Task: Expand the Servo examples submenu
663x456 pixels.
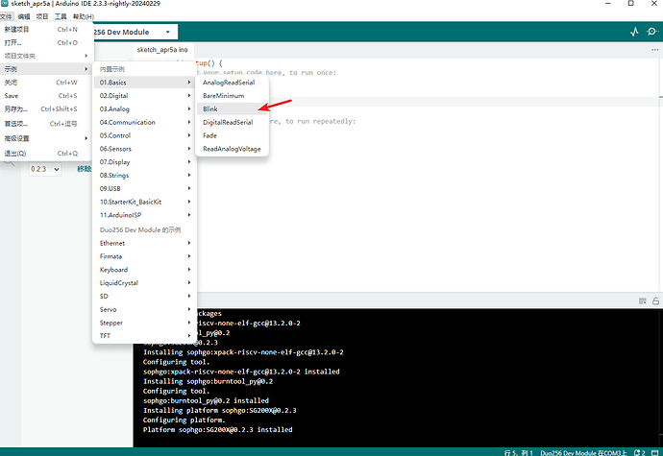Action: [145, 309]
